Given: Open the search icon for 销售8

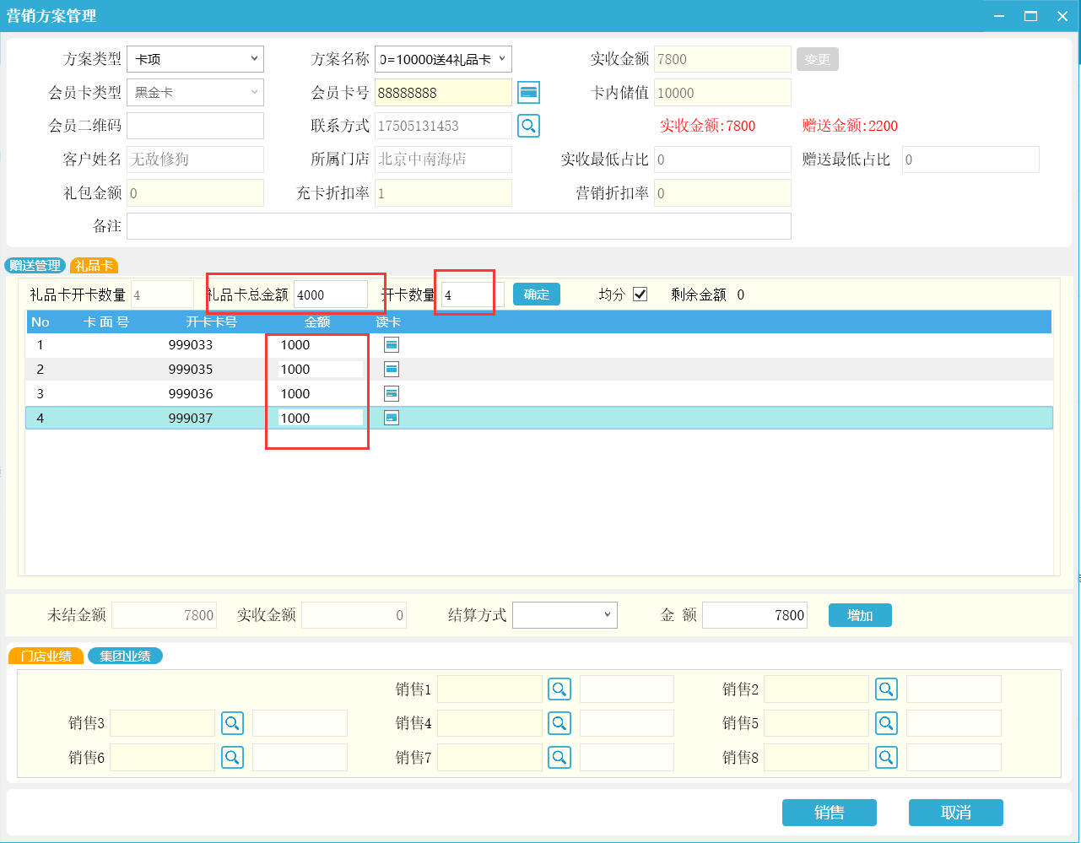Looking at the screenshot, I should point(886,758).
